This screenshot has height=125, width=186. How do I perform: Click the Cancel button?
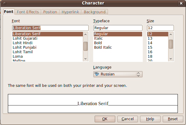128,119
